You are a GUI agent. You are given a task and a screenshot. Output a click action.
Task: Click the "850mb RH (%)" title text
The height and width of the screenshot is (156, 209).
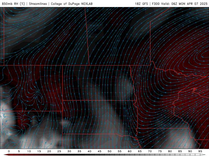click(13, 4)
